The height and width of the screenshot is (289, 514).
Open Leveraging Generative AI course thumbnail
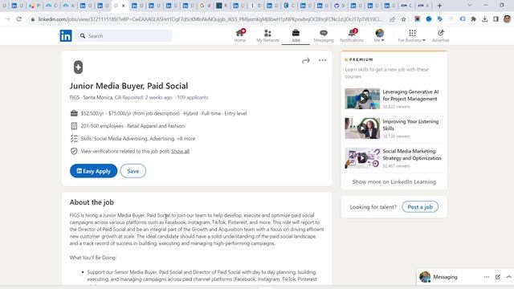(x=362, y=99)
